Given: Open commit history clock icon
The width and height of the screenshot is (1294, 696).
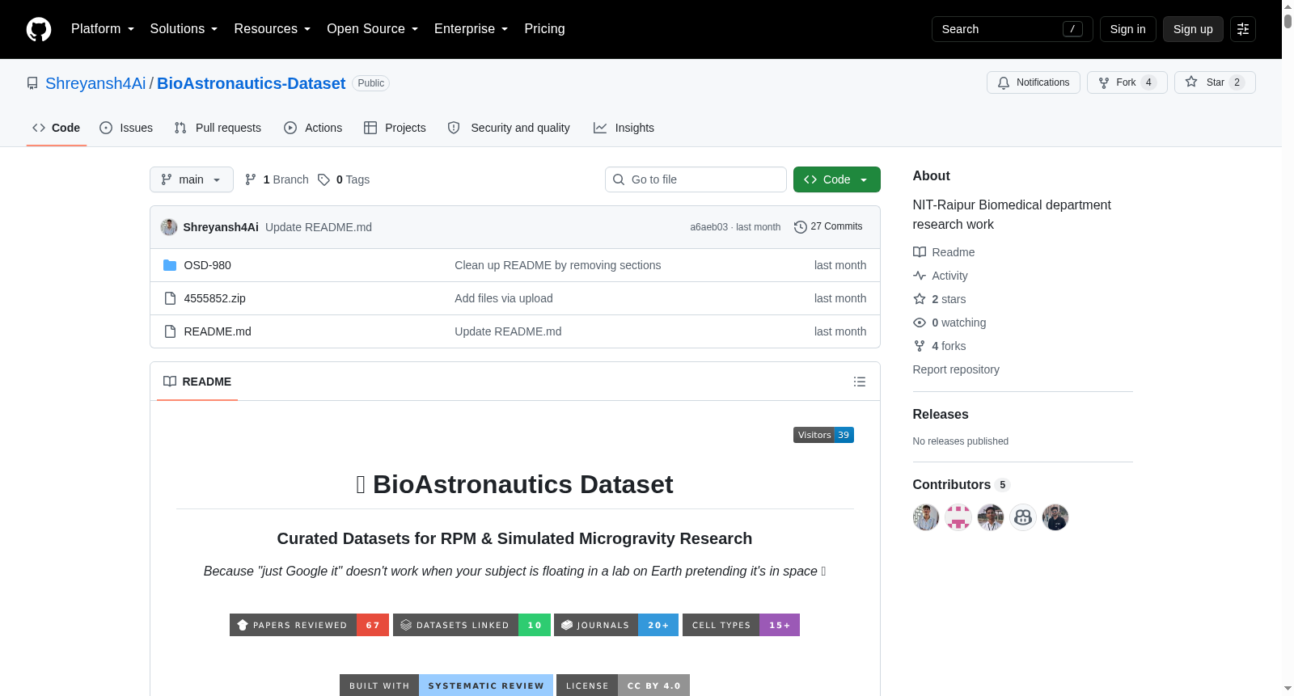Looking at the screenshot, I should click(801, 227).
